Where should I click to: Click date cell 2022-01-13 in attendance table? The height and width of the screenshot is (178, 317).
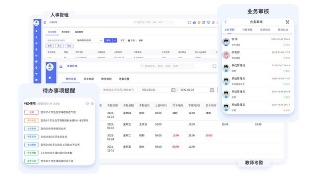point(110,115)
